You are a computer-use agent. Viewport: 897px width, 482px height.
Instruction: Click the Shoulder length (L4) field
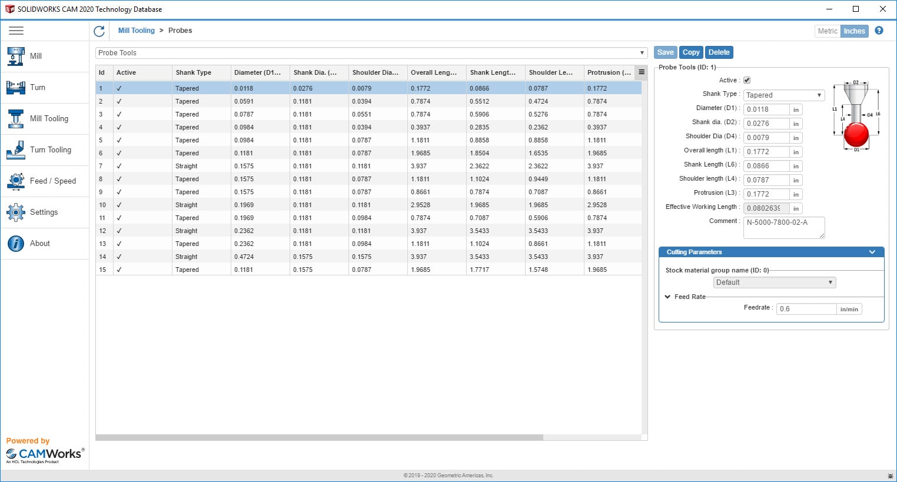[766, 180]
